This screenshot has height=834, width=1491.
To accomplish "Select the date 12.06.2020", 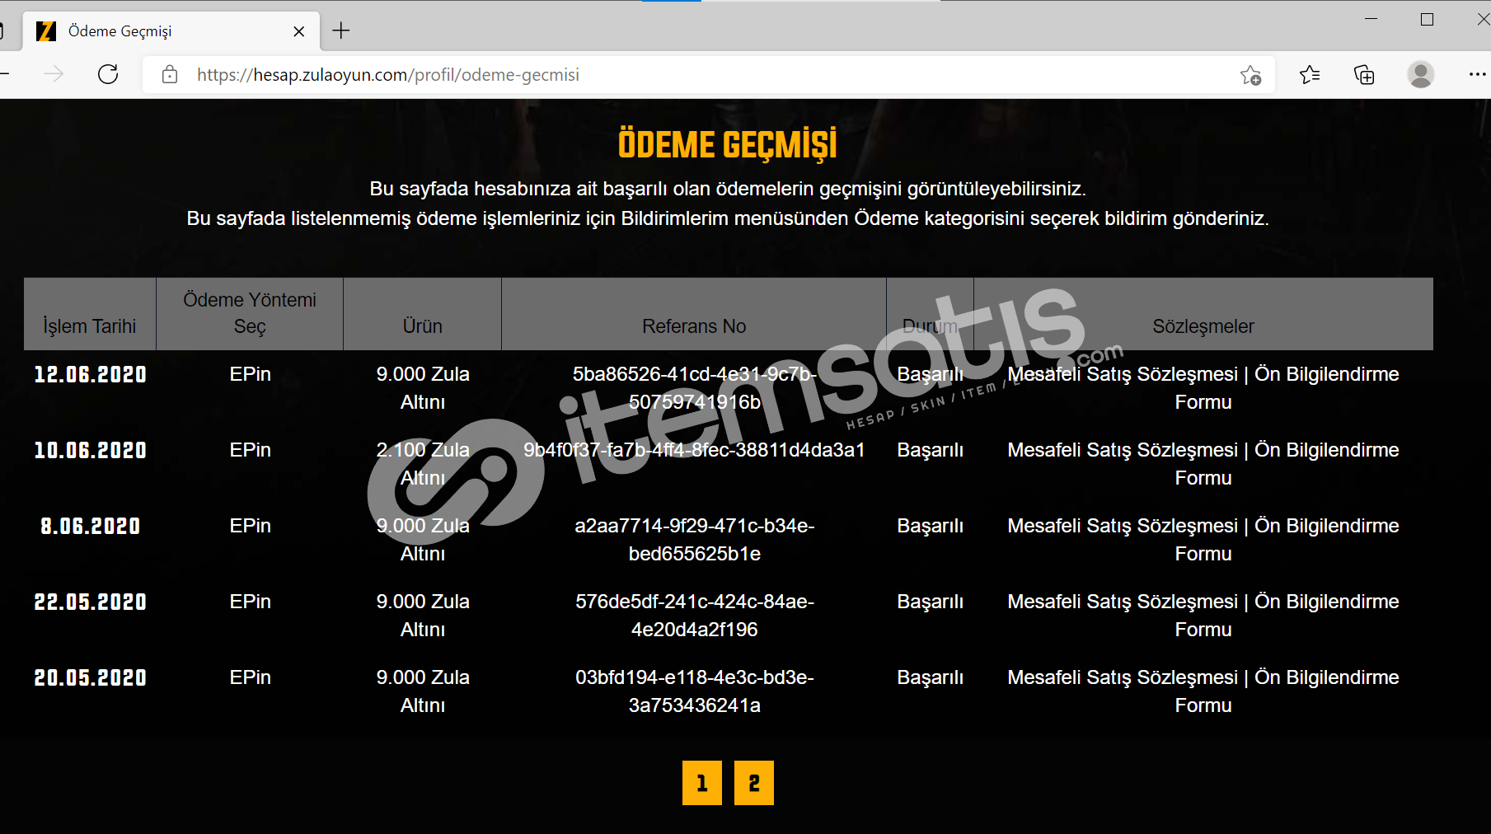I will (x=90, y=375).
